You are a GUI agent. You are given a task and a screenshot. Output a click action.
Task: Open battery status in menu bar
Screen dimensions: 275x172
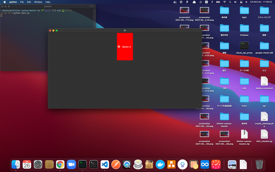pyautogui.click(x=218, y=2)
